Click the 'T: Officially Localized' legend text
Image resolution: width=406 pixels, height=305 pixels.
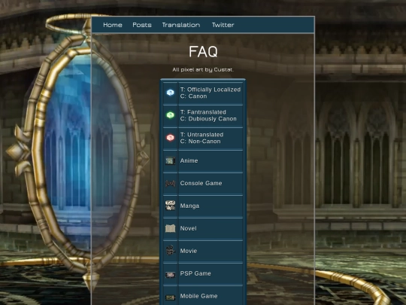tap(211, 90)
